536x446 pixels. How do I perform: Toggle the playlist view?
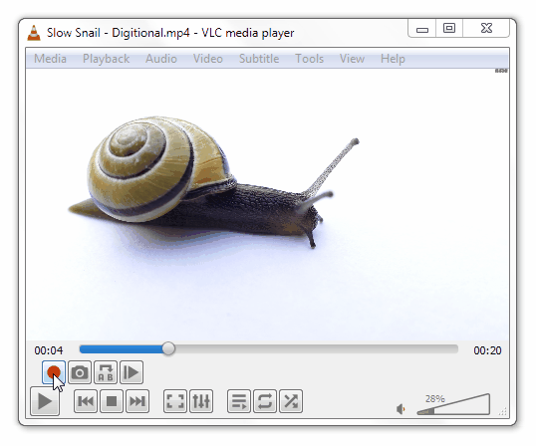point(239,401)
